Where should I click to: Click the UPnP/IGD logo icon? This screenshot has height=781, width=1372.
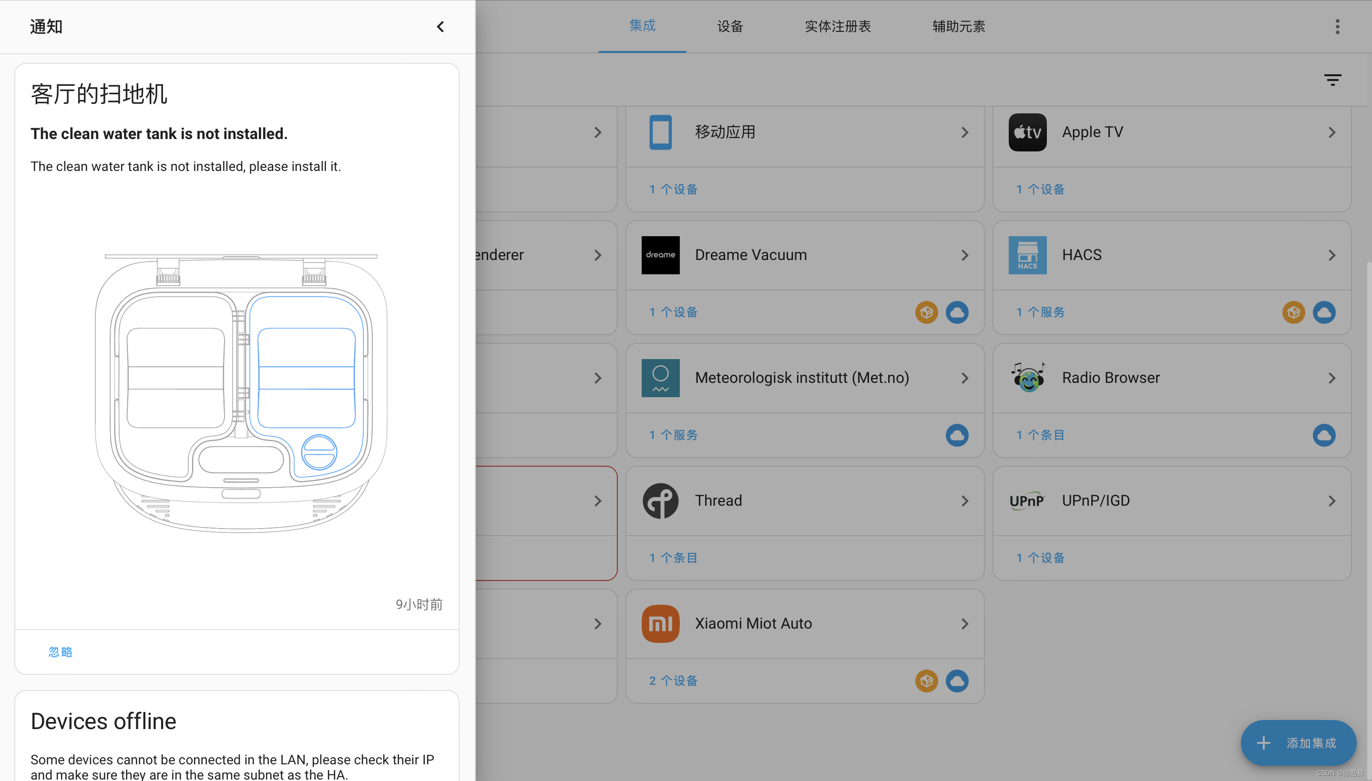[1027, 501]
